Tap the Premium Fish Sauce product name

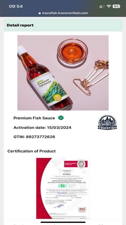click(x=34, y=118)
